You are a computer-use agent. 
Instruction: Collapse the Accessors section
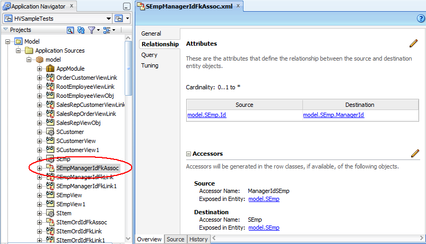click(x=188, y=154)
